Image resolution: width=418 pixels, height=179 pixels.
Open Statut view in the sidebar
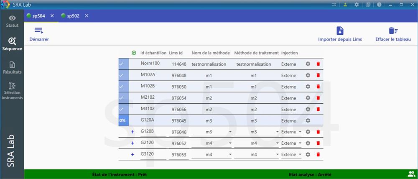12,21
